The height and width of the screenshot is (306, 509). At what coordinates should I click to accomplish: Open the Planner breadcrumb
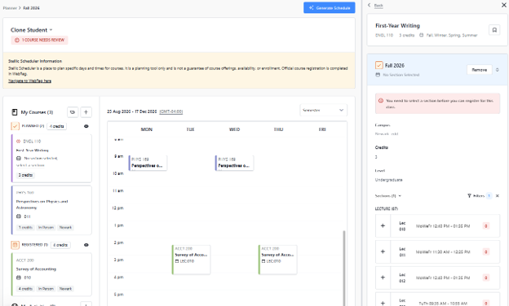[10, 8]
